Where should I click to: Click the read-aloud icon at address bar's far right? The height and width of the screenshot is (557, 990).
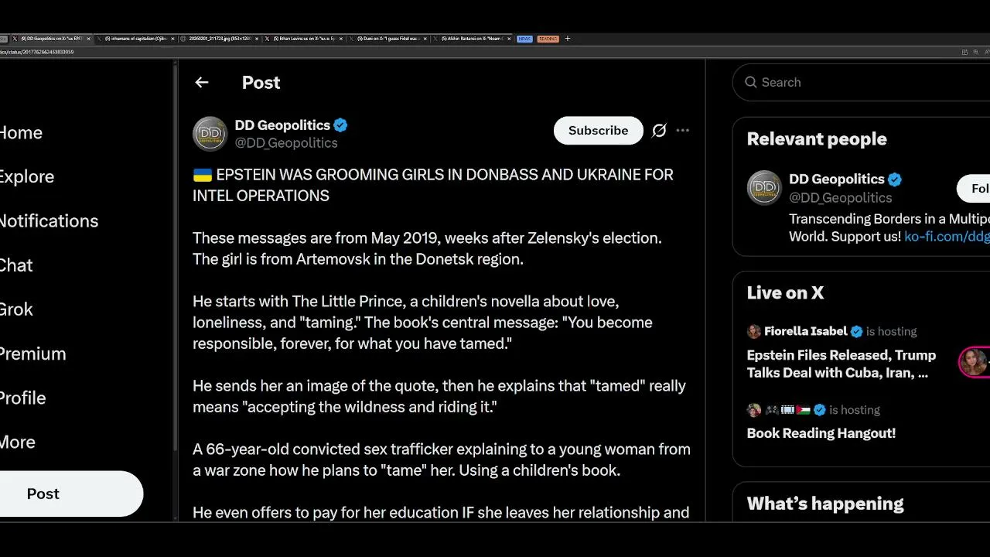988,52
